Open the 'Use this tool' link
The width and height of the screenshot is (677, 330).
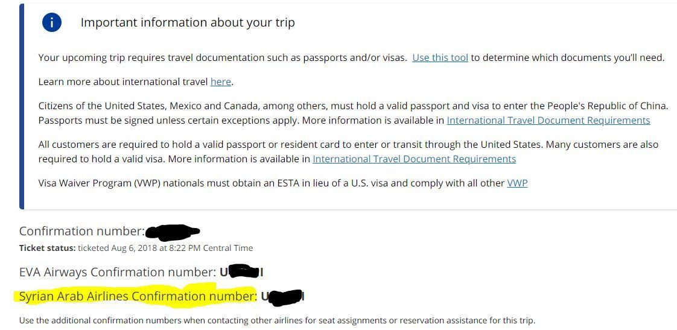pyautogui.click(x=440, y=58)
